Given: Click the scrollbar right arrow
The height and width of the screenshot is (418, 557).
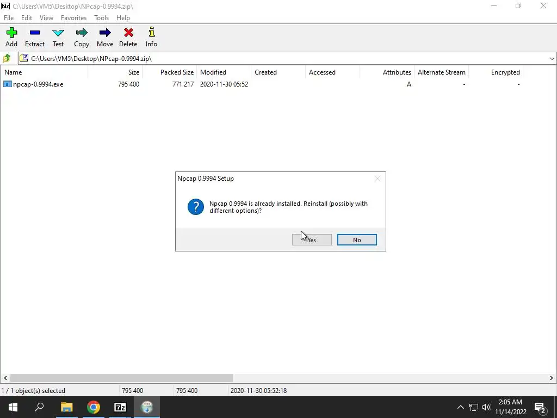Looking at the screenshot, I should [x=552, y=378].
